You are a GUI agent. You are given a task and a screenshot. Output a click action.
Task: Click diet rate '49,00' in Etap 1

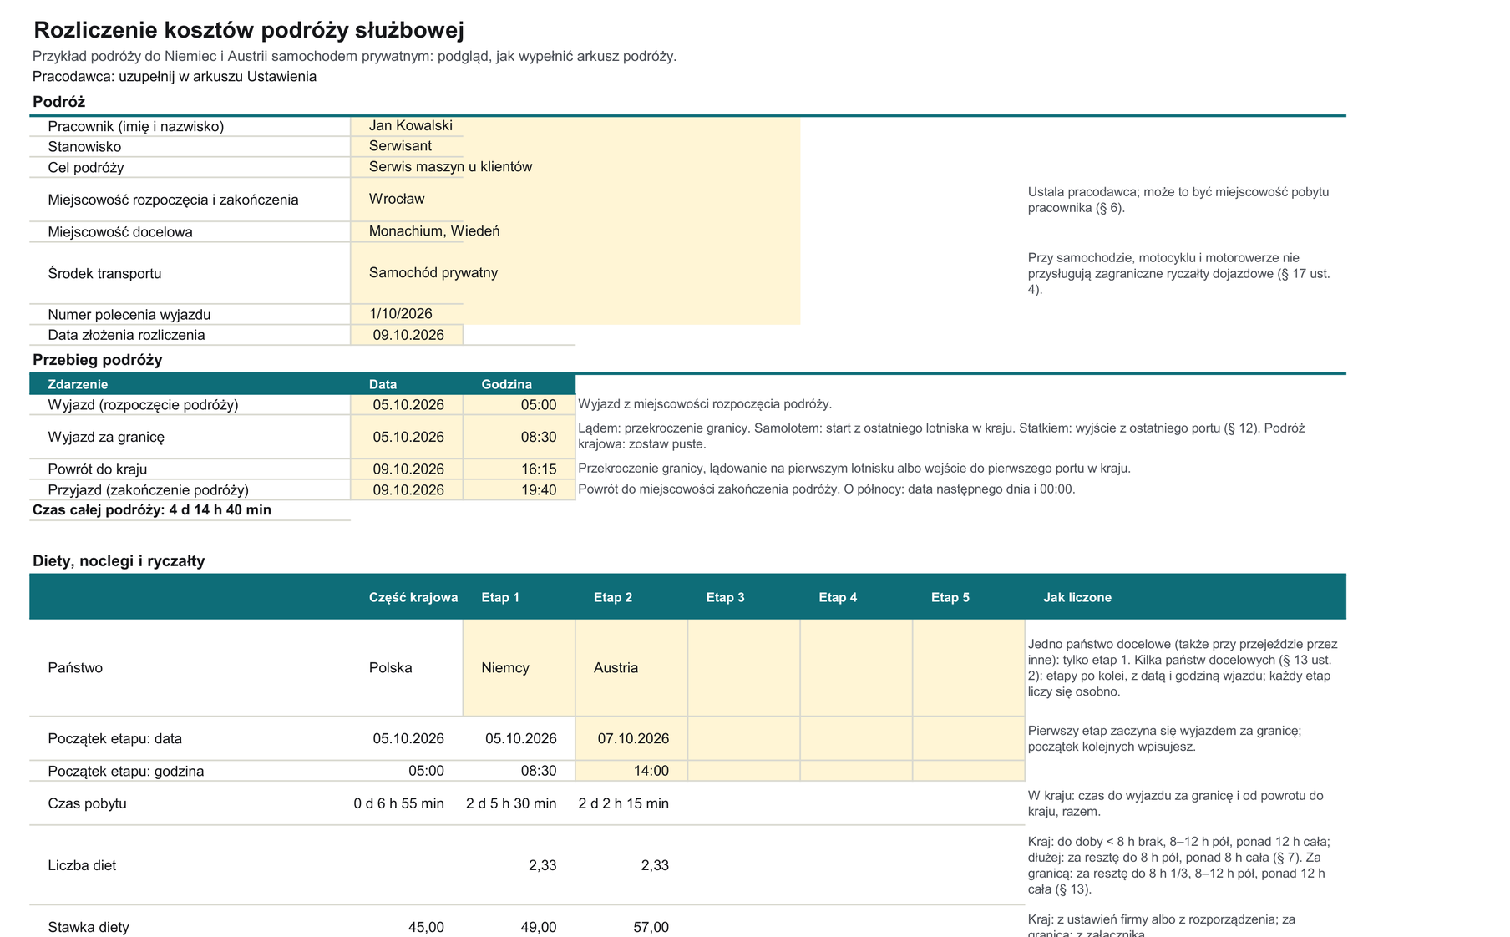tap(539, 928)
